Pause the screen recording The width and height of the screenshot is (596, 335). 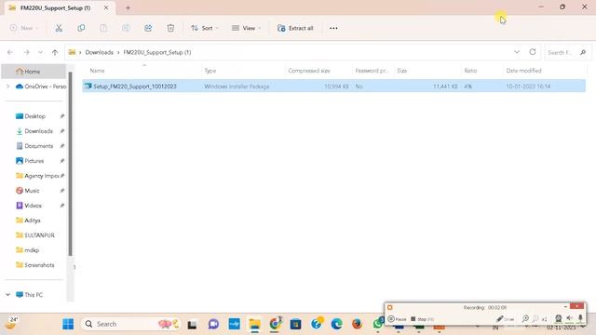click(x=398, y=319)
